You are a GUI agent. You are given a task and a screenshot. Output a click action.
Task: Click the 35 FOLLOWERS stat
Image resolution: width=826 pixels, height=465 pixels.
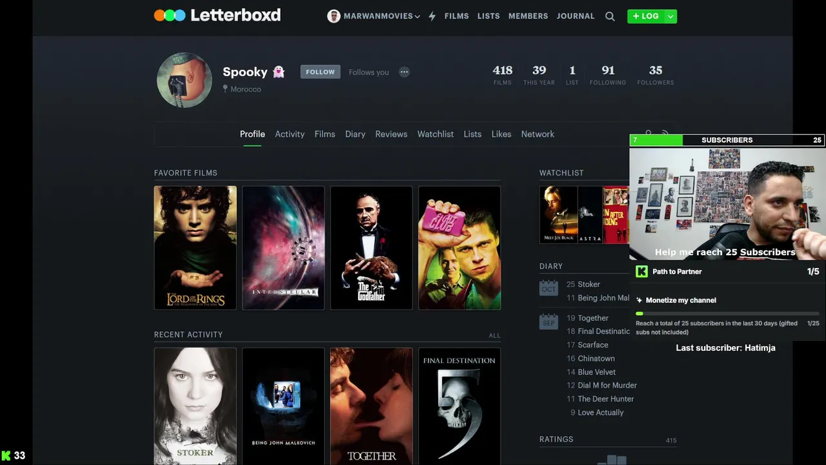pos(656,75)
